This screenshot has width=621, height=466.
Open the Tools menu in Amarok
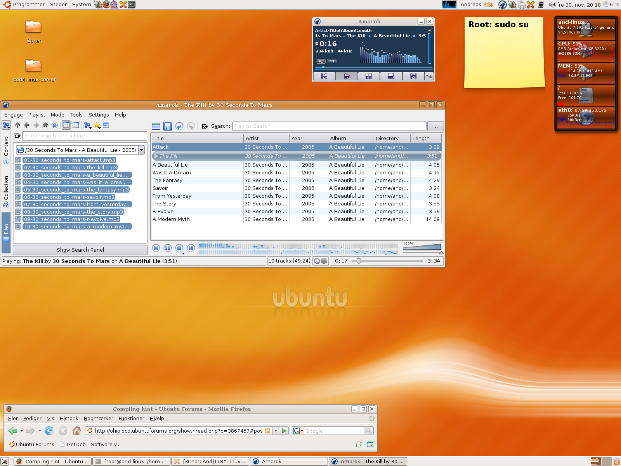coord(76,115)
